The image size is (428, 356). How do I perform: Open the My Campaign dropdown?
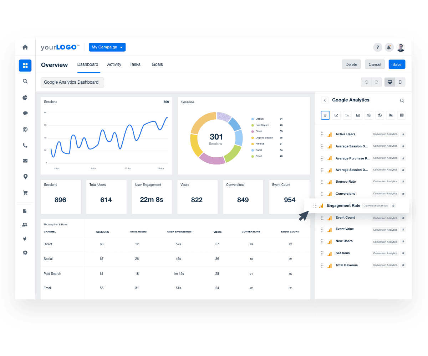107,47
